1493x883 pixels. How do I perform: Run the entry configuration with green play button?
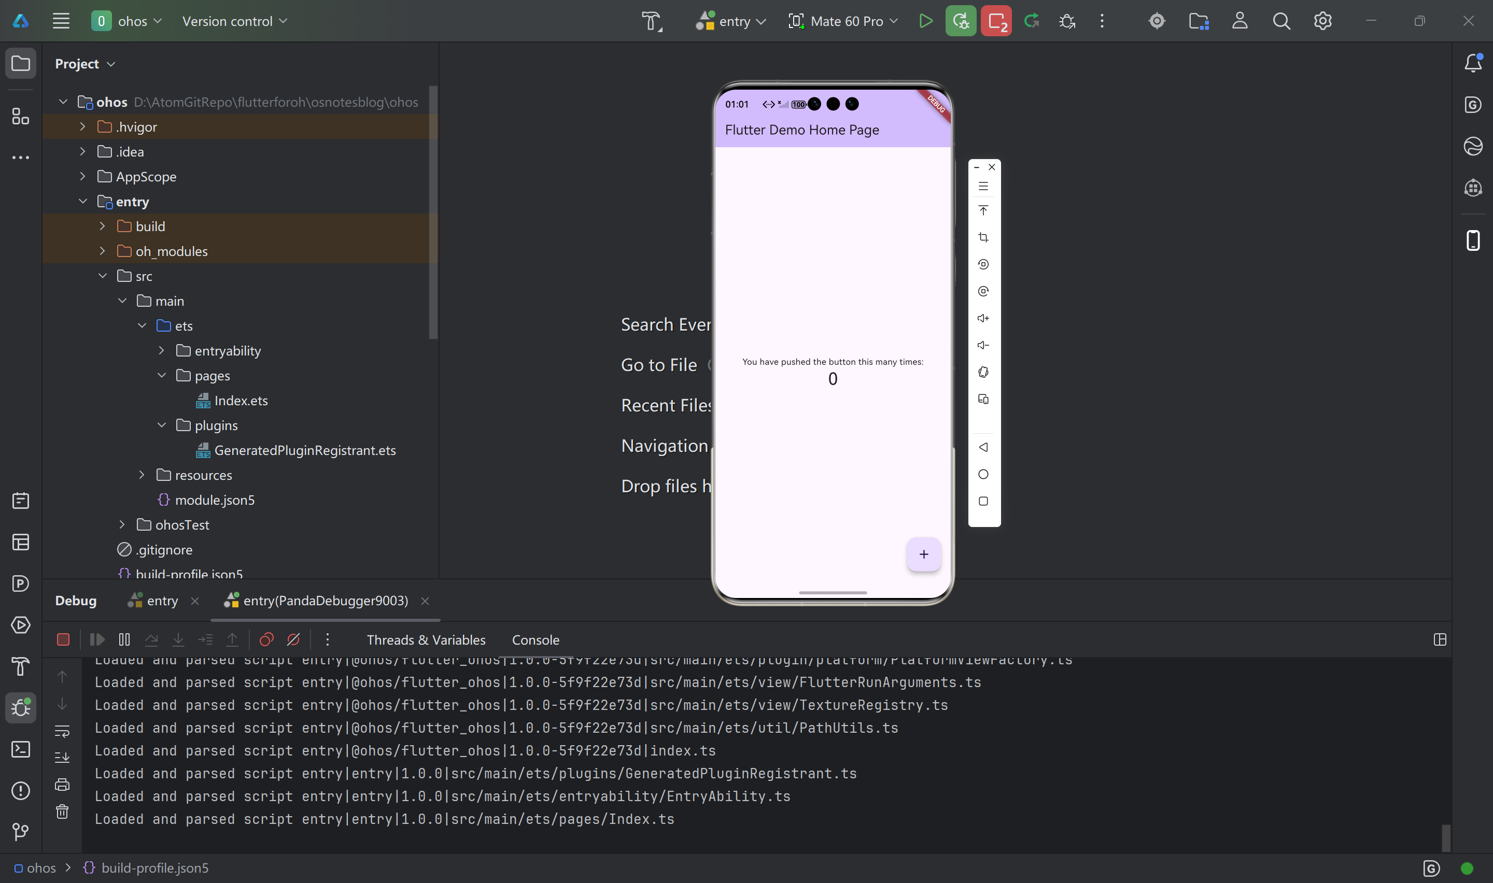pyautogui.click(x=925, y=21)
